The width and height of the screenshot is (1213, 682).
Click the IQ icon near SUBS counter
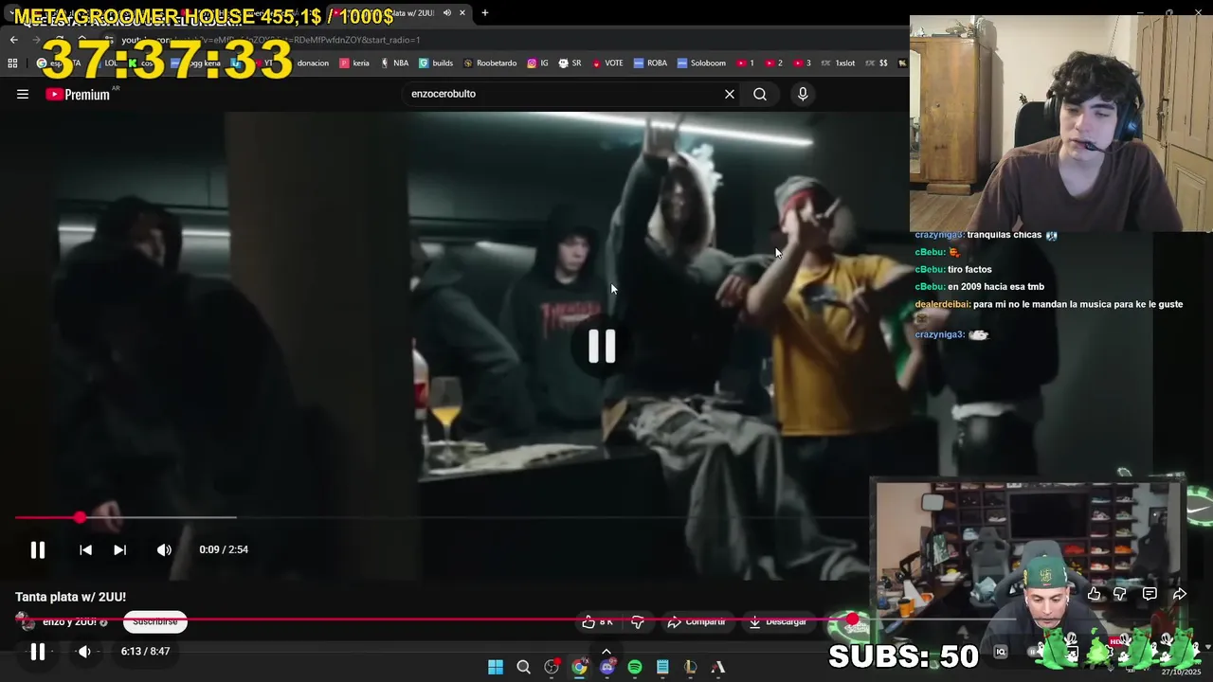click(x=1001, y=652)
